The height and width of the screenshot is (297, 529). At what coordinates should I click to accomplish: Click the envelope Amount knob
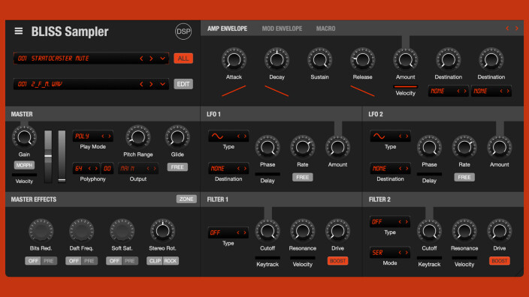406,59
